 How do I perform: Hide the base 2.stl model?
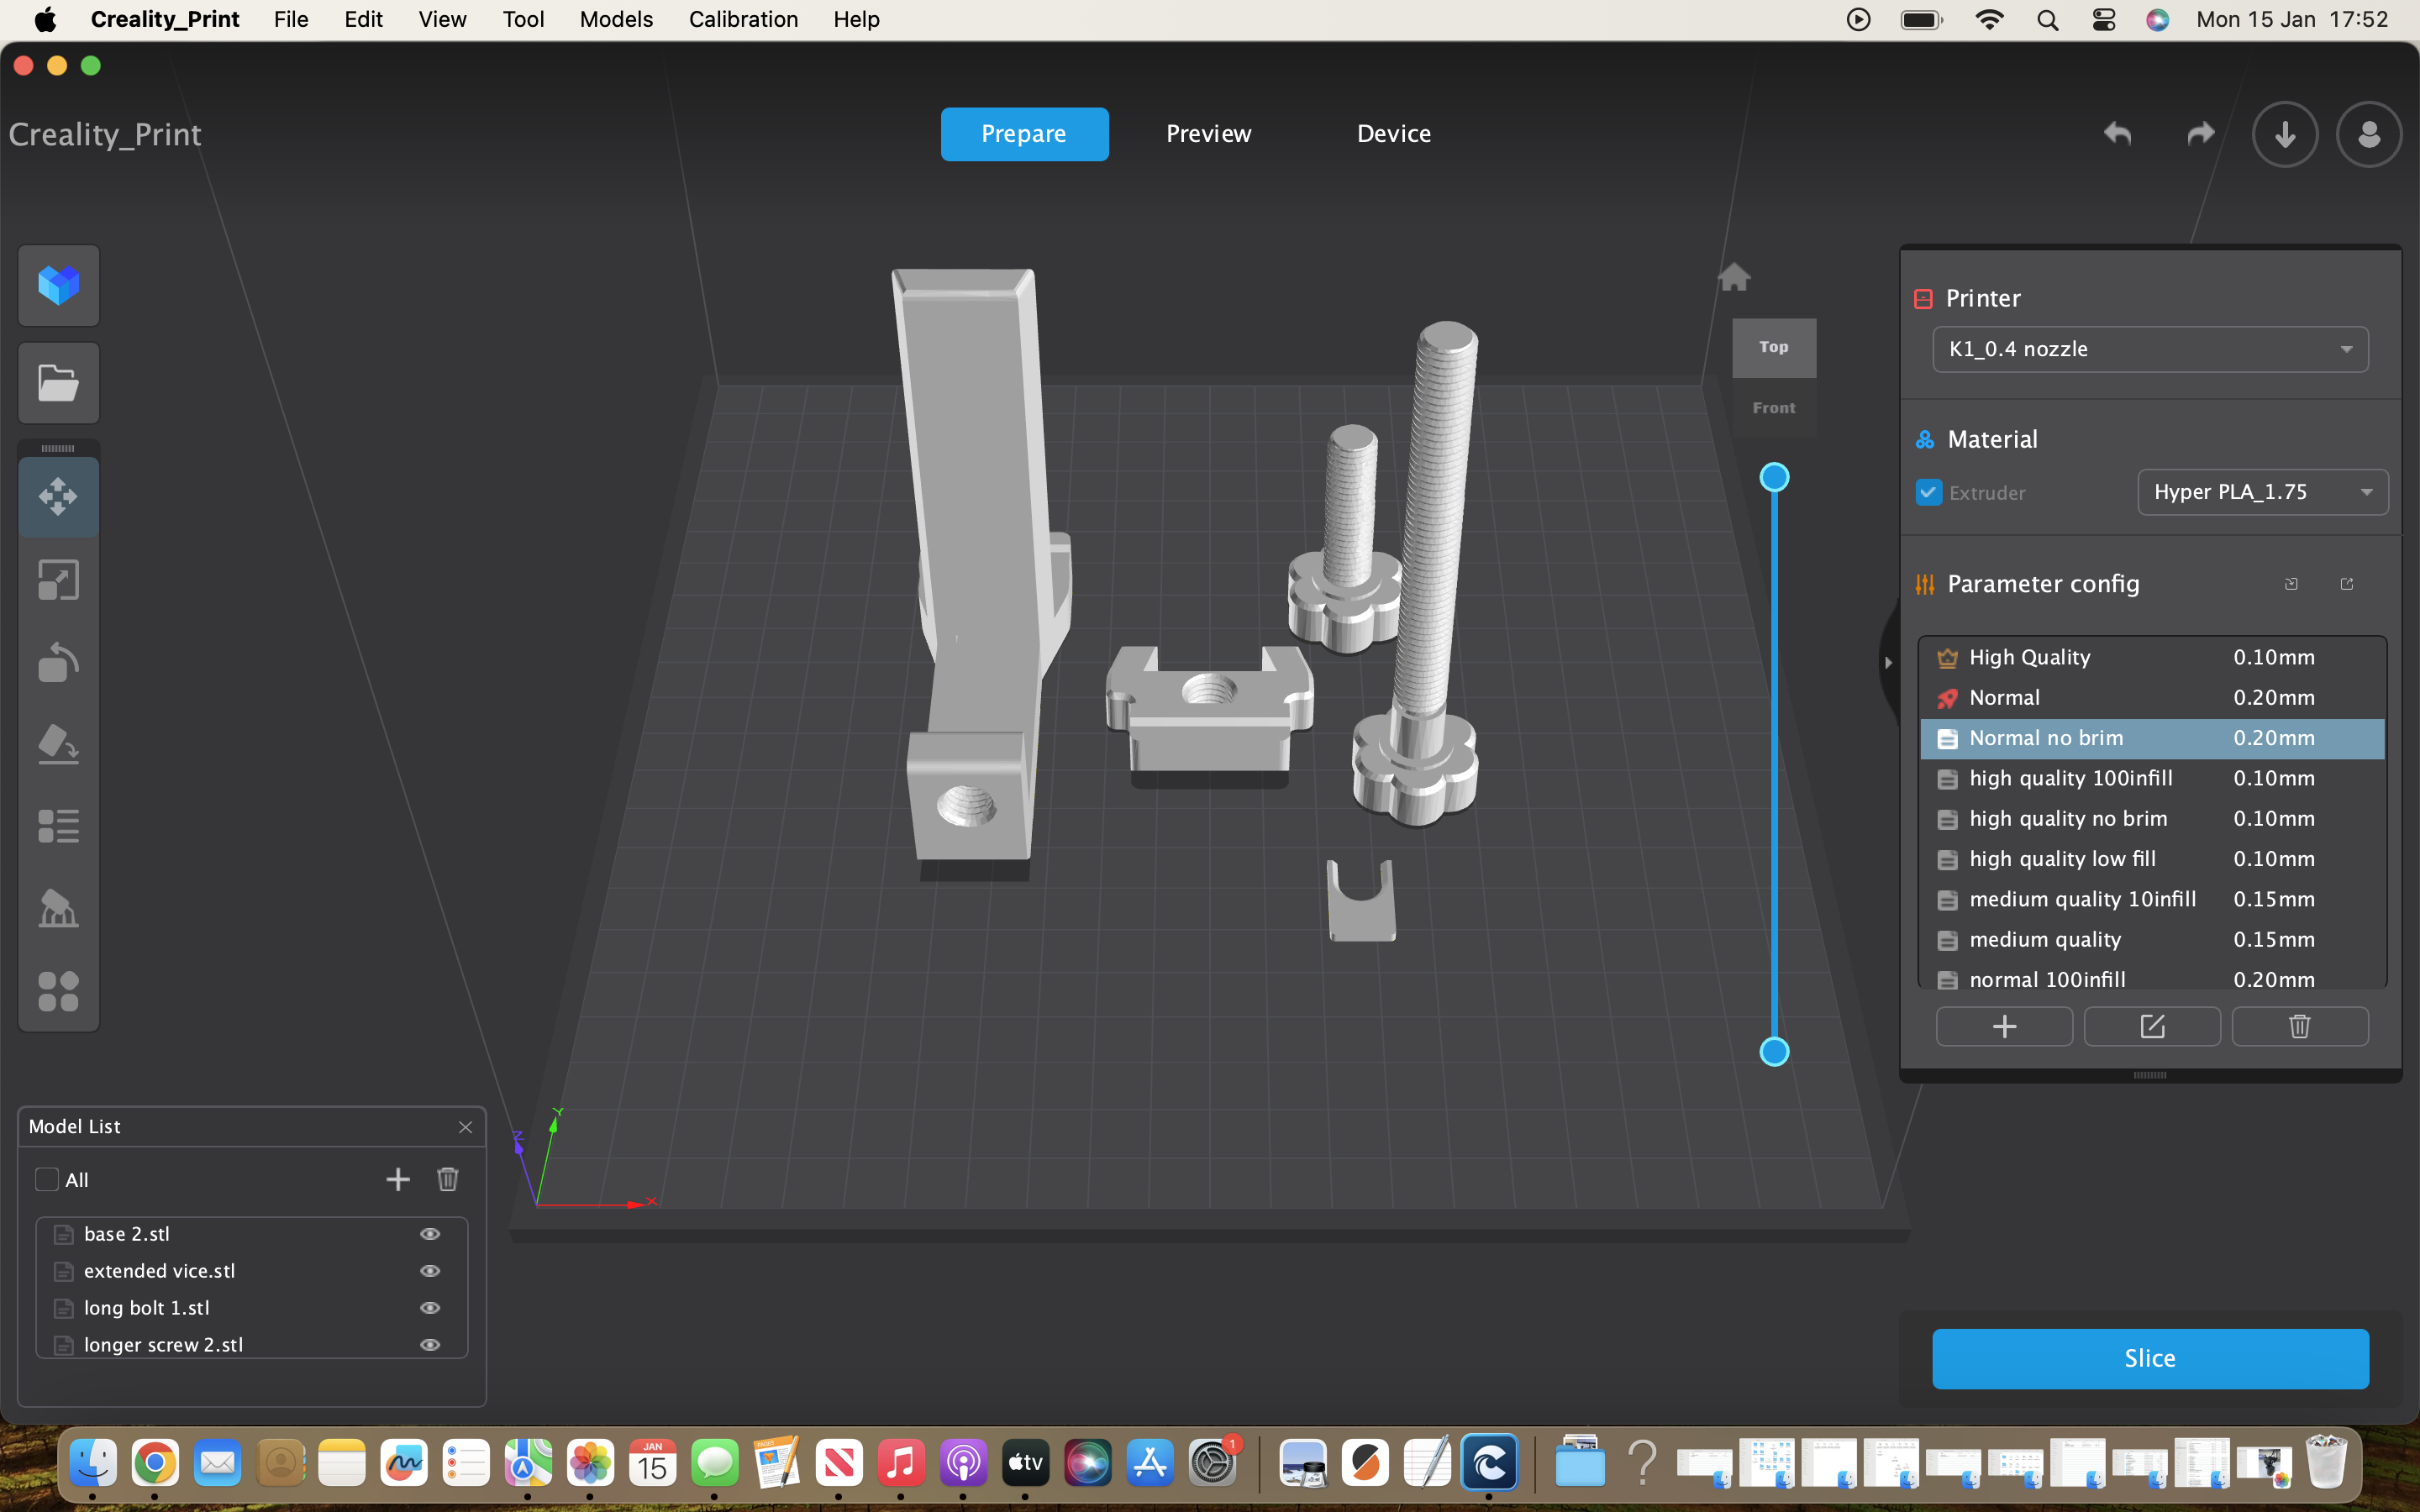click(430, 1233)
